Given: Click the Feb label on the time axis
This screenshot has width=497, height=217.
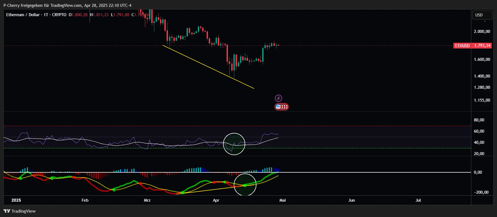Looking at the screenshot, I should tap(85, 200).
